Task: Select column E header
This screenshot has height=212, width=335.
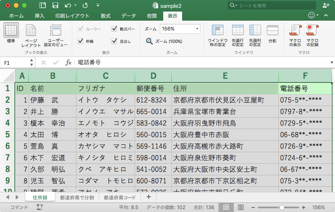Action: pyautogui.click(x=225, y=76)
